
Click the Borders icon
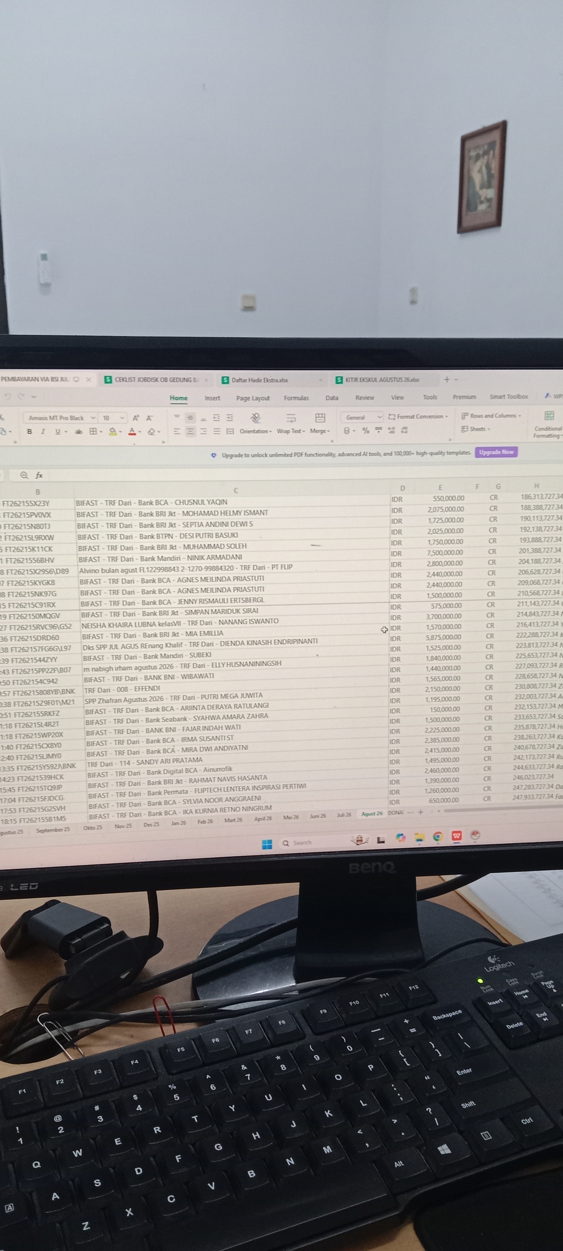93,432
